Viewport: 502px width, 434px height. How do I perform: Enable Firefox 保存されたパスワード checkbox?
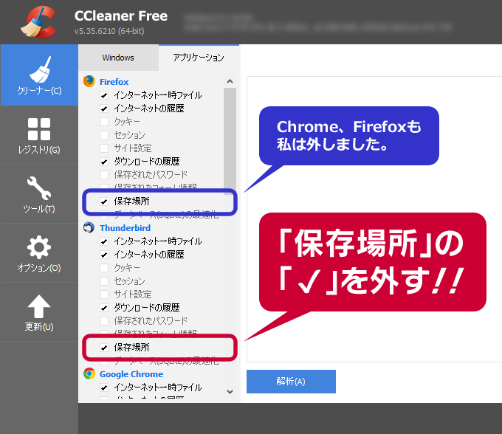104,175
